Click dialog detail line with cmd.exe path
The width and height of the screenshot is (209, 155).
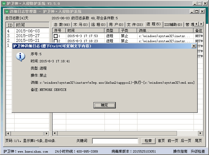pos(113,83)
